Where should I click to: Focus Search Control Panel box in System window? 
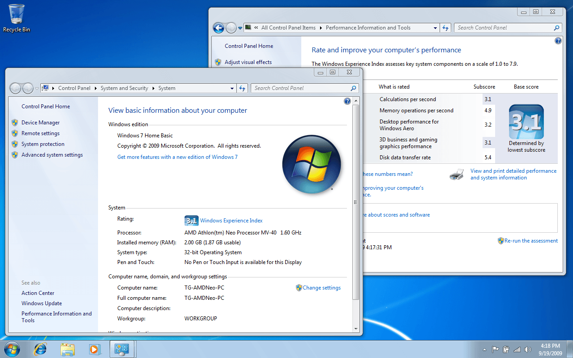point(304,88)
